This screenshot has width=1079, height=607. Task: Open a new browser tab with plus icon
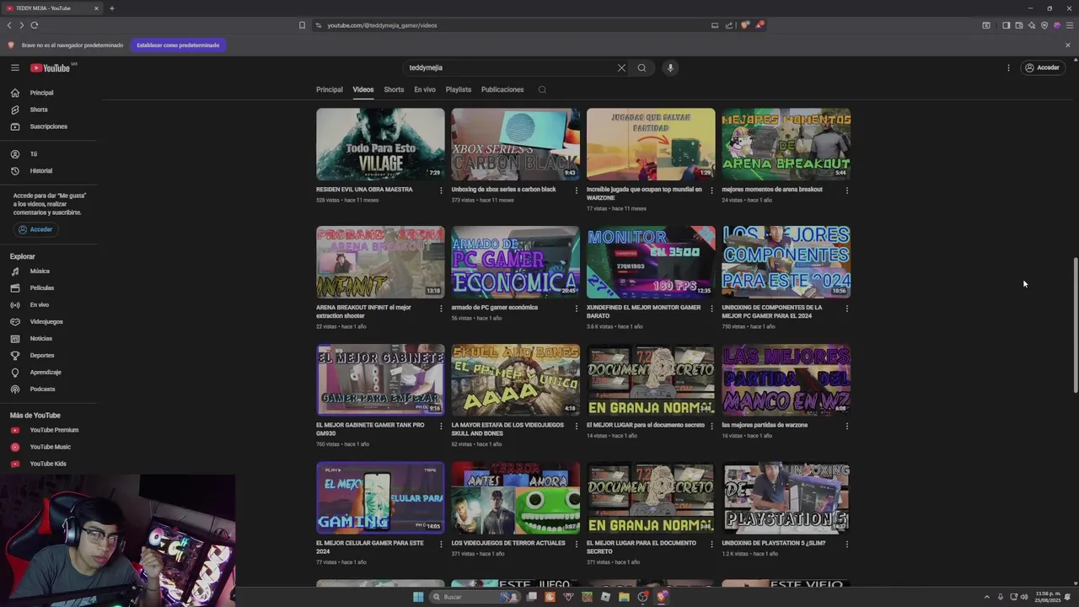click(111, 8)
